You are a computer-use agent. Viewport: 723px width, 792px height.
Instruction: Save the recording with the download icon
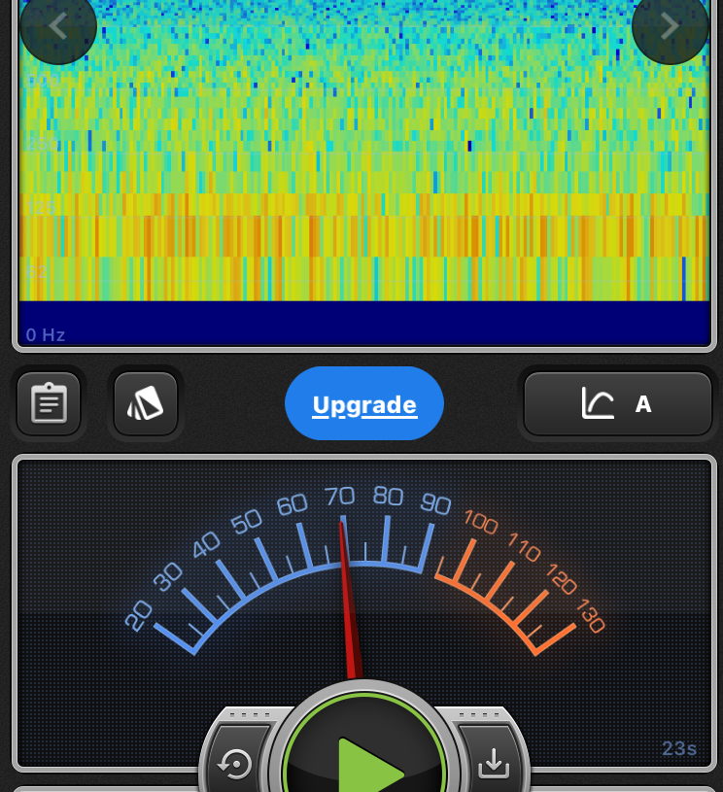(494, 764)
